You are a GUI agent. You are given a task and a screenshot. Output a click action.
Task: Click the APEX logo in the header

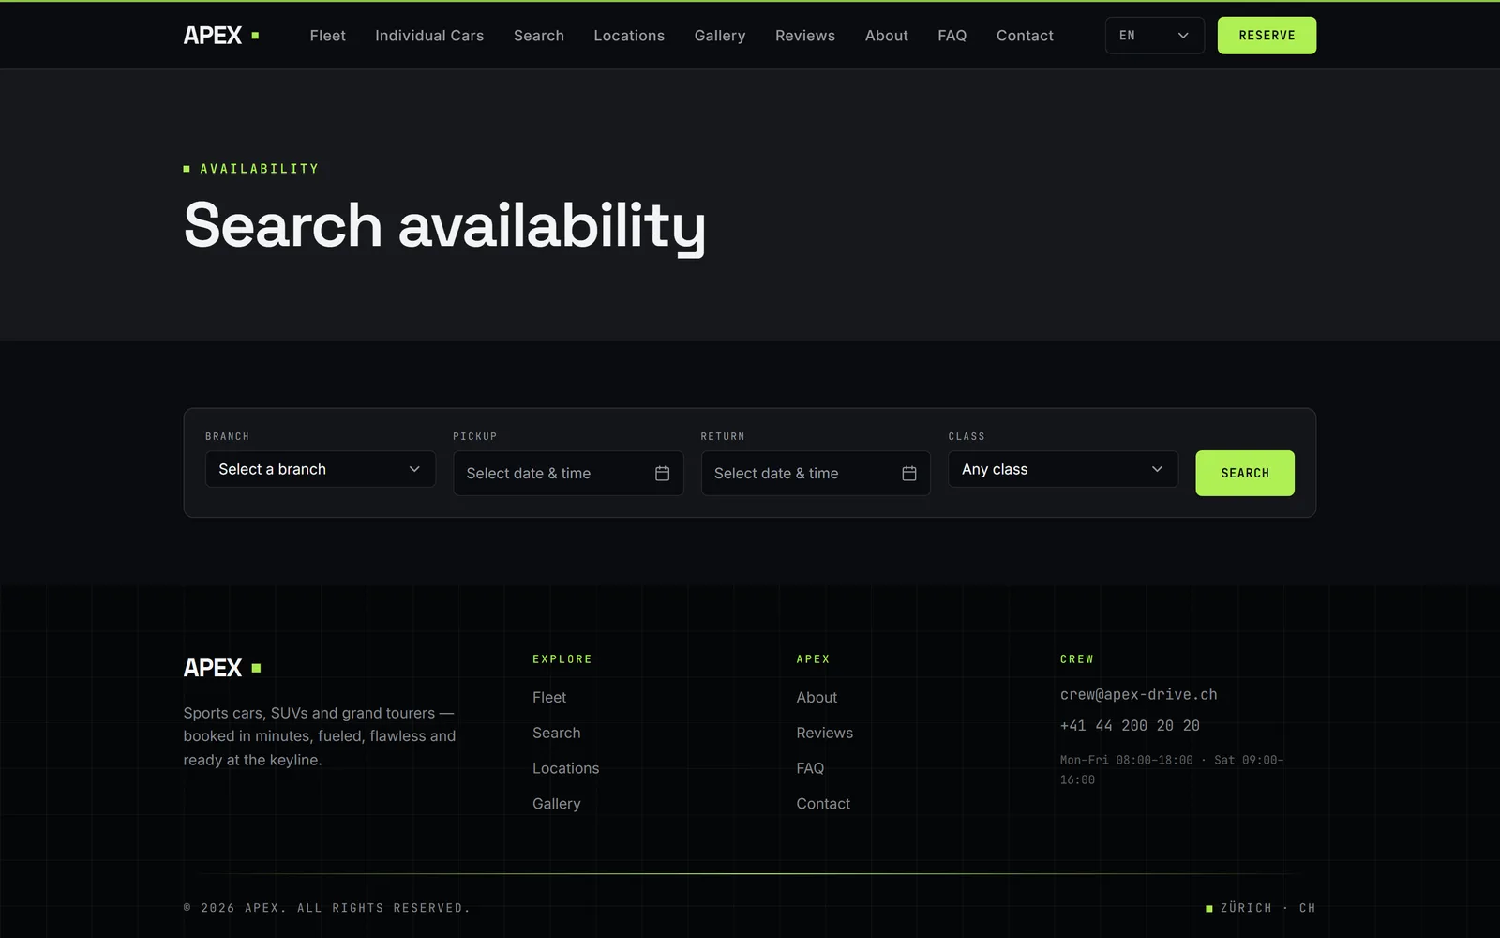pos(221,36)
